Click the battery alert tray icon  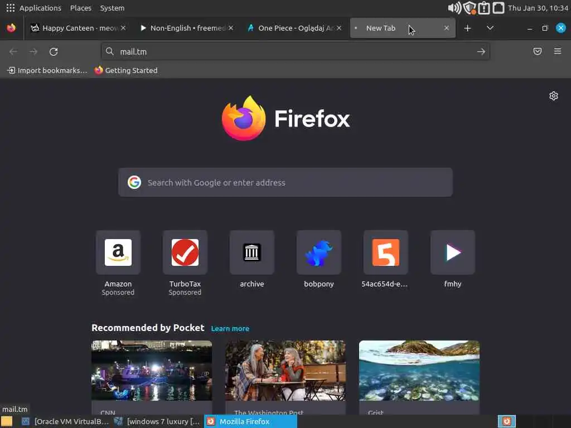coord(484,8)
